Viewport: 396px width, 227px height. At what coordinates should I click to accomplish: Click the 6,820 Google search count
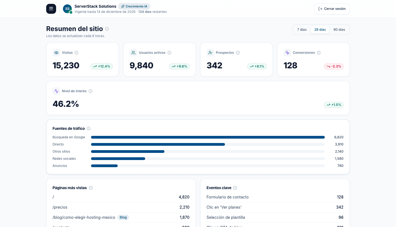tap(339, 137)
